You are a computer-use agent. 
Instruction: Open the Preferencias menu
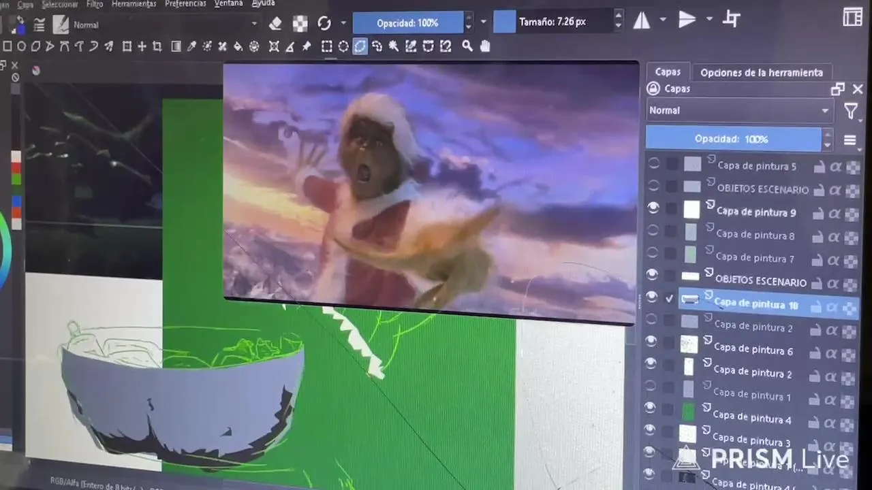coord(185,3)
